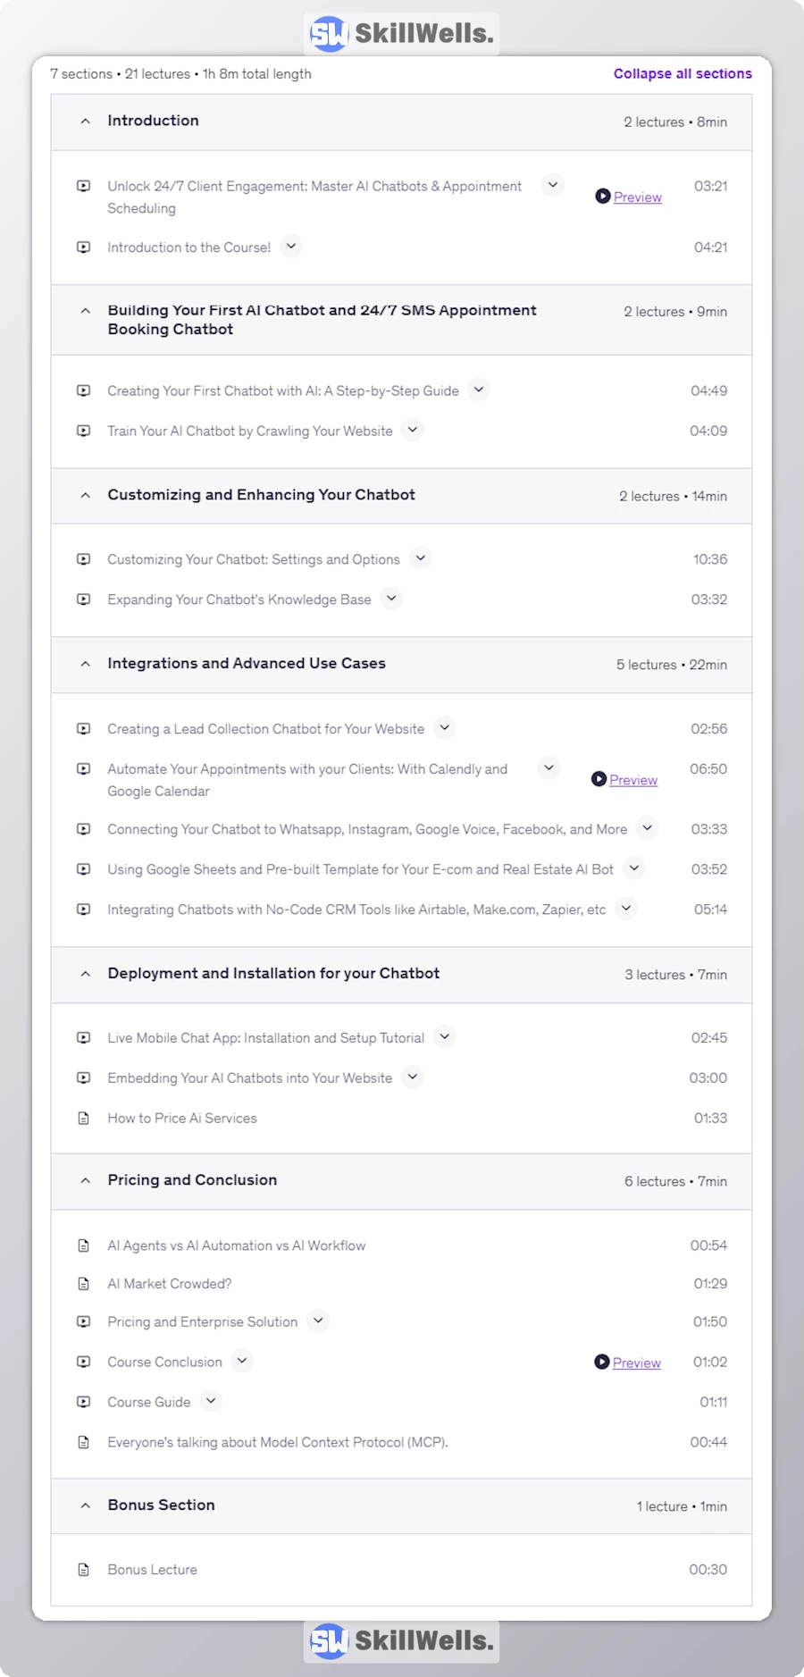Click the "Collapse all sections" link

coord(682,73)
